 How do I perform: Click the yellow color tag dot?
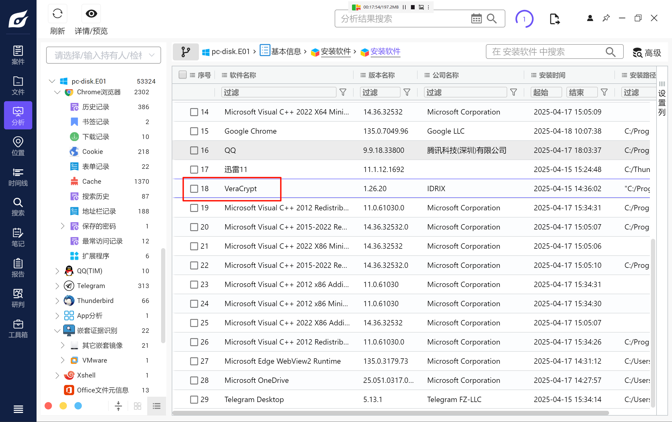(63, 405)
